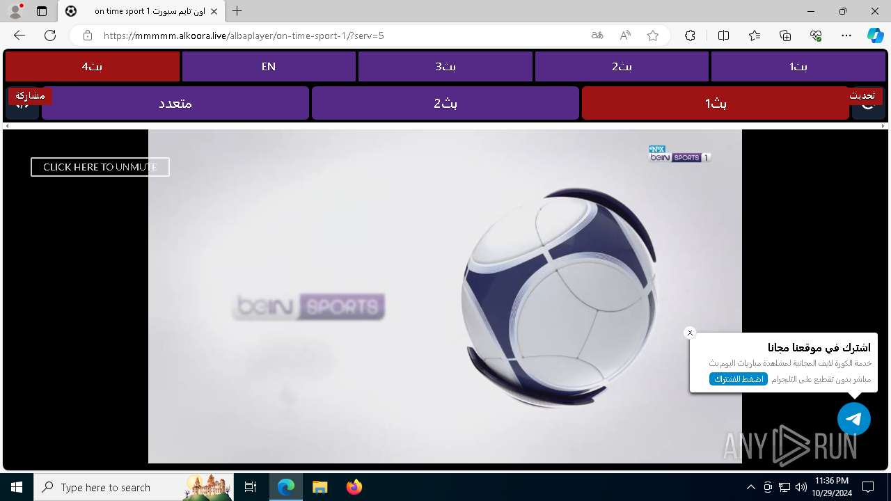Click CLICK HERE TO UNMUTE button
The image size is (891, 501).
[x=100, y=167]
